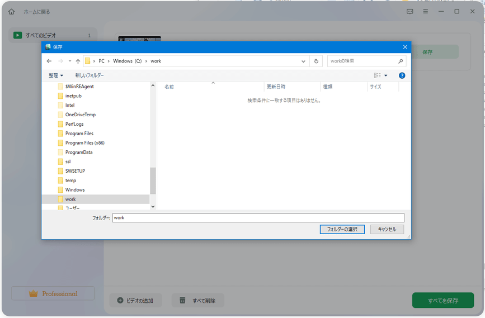Go up one folder level
This screenshot has height=318, width=485.
(78, 61)
